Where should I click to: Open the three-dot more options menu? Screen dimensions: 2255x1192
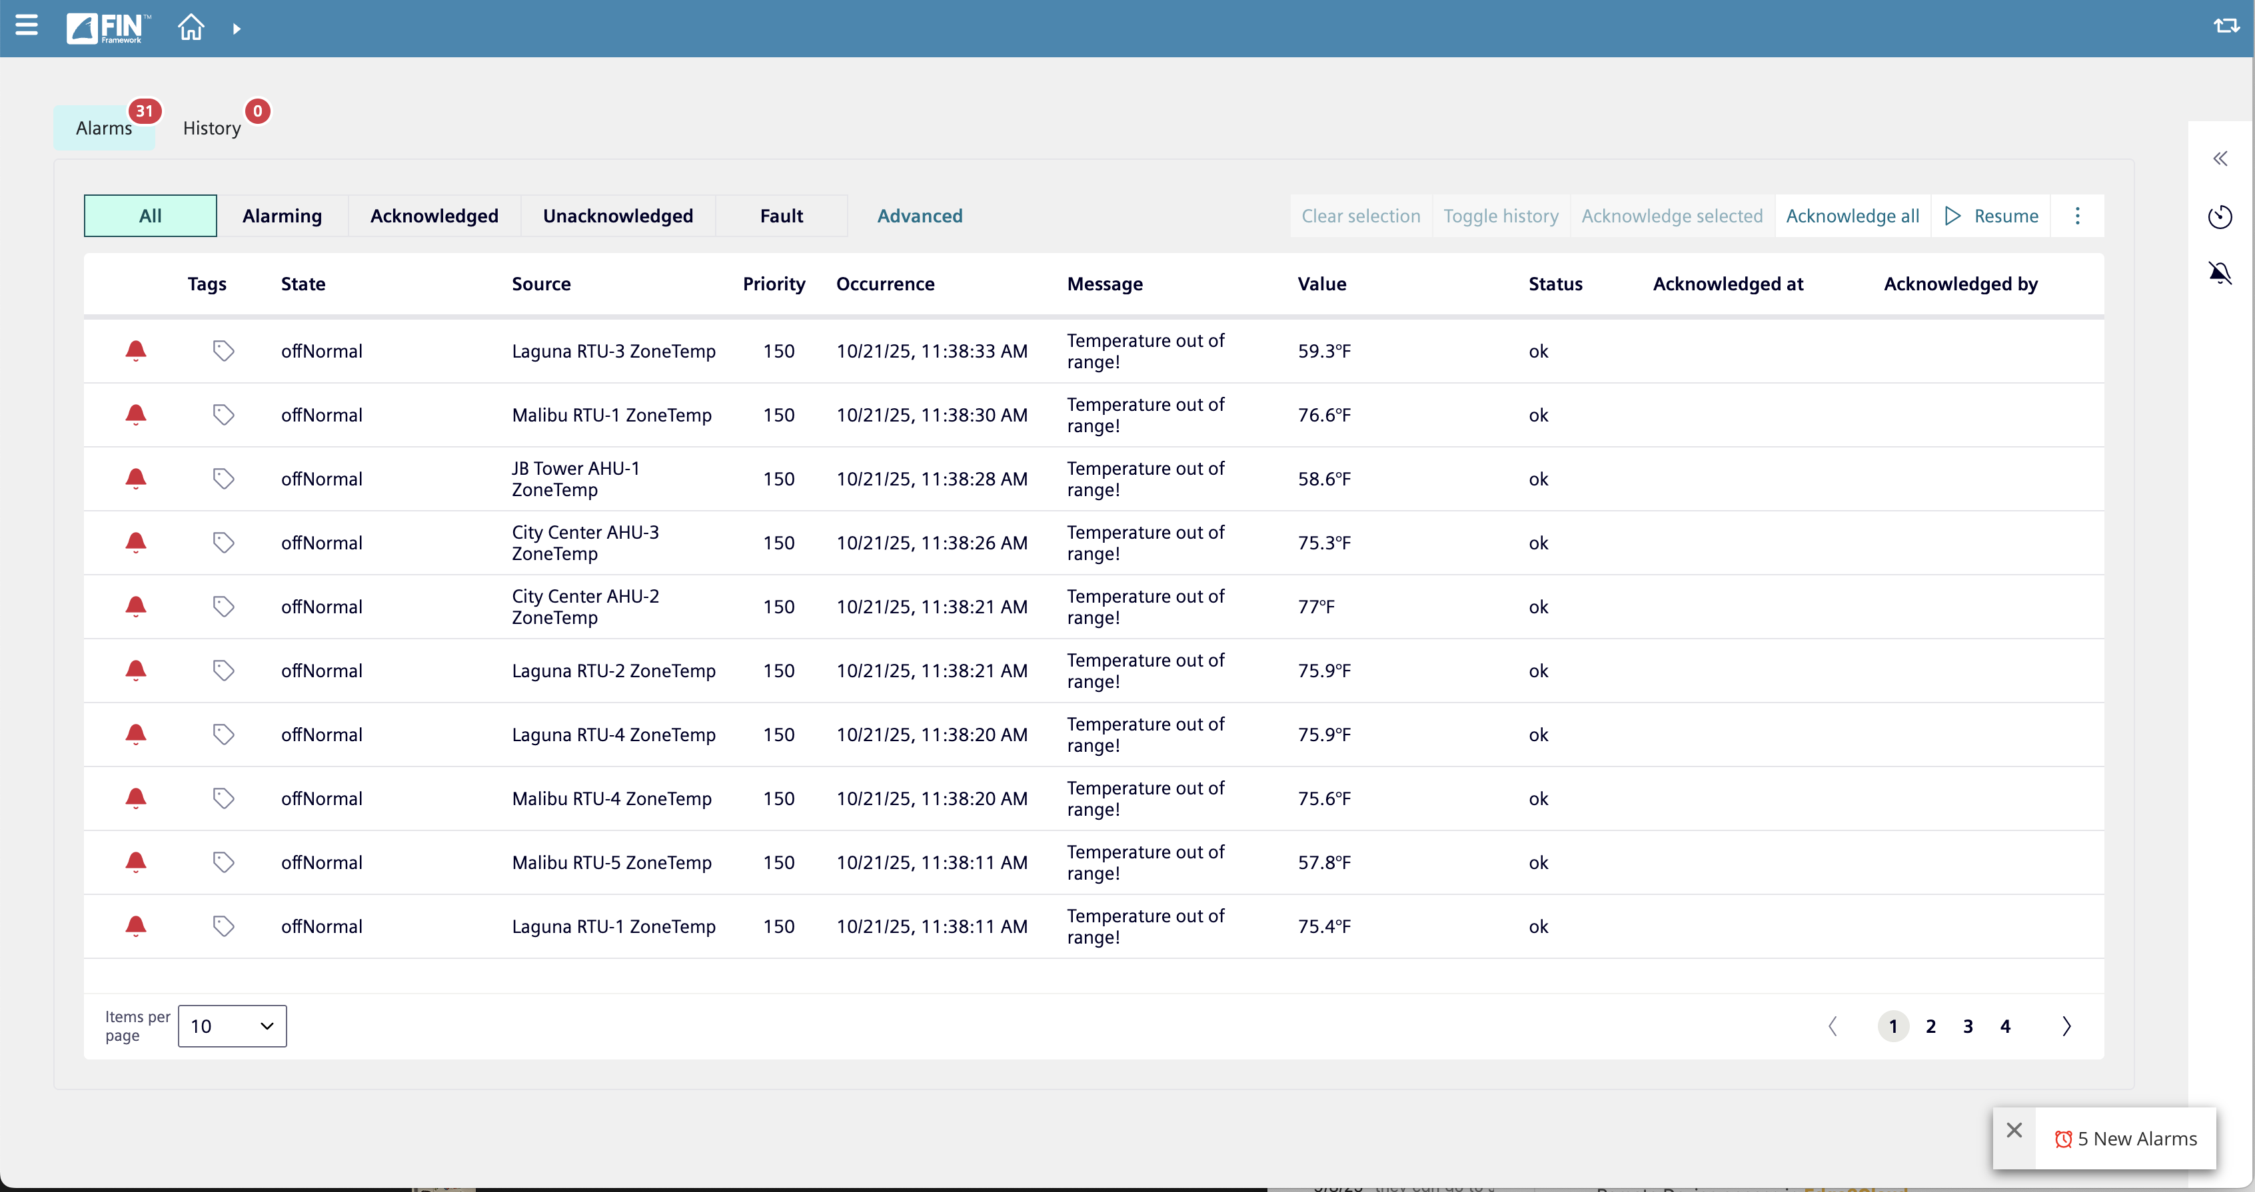[x=2077, y=216]
